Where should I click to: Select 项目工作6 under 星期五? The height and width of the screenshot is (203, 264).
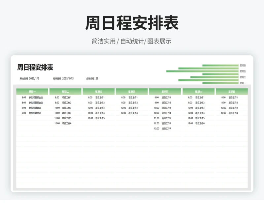click(166, 124)
